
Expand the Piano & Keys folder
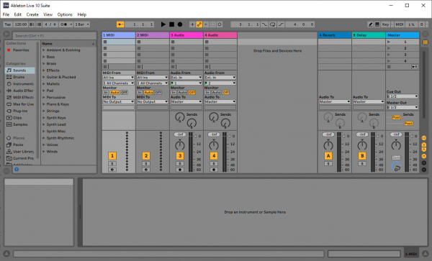click(44, 104)
